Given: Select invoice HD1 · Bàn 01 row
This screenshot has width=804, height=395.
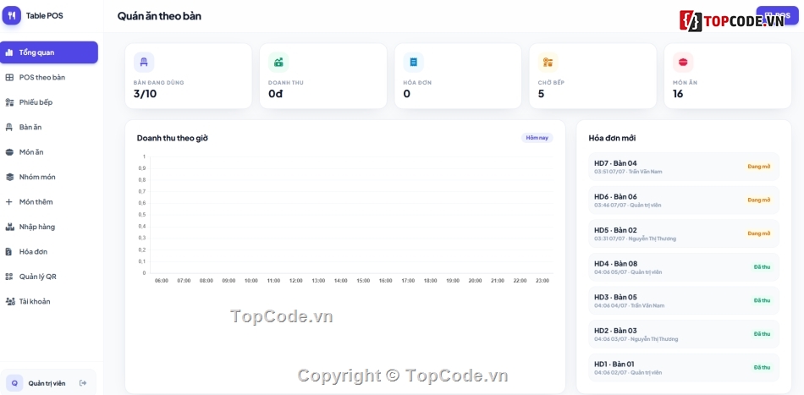Looking at the screenshot, I should [x=684, y=367].
